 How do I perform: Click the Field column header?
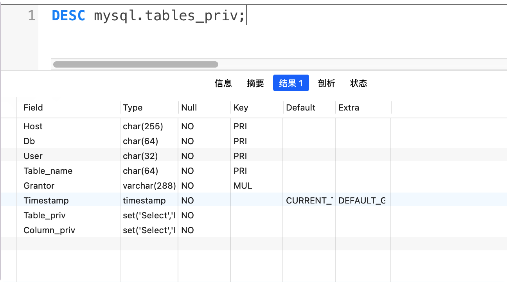32,107
